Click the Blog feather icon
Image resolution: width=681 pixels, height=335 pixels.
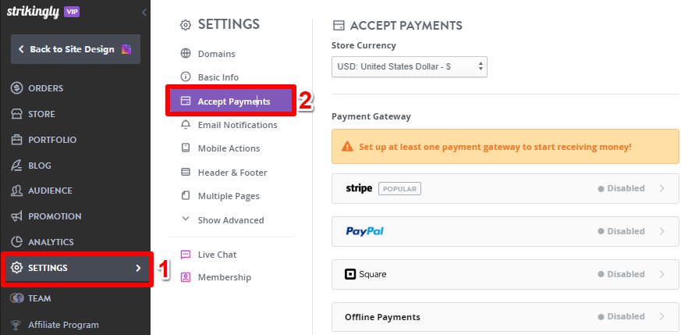tap(16, 165)
